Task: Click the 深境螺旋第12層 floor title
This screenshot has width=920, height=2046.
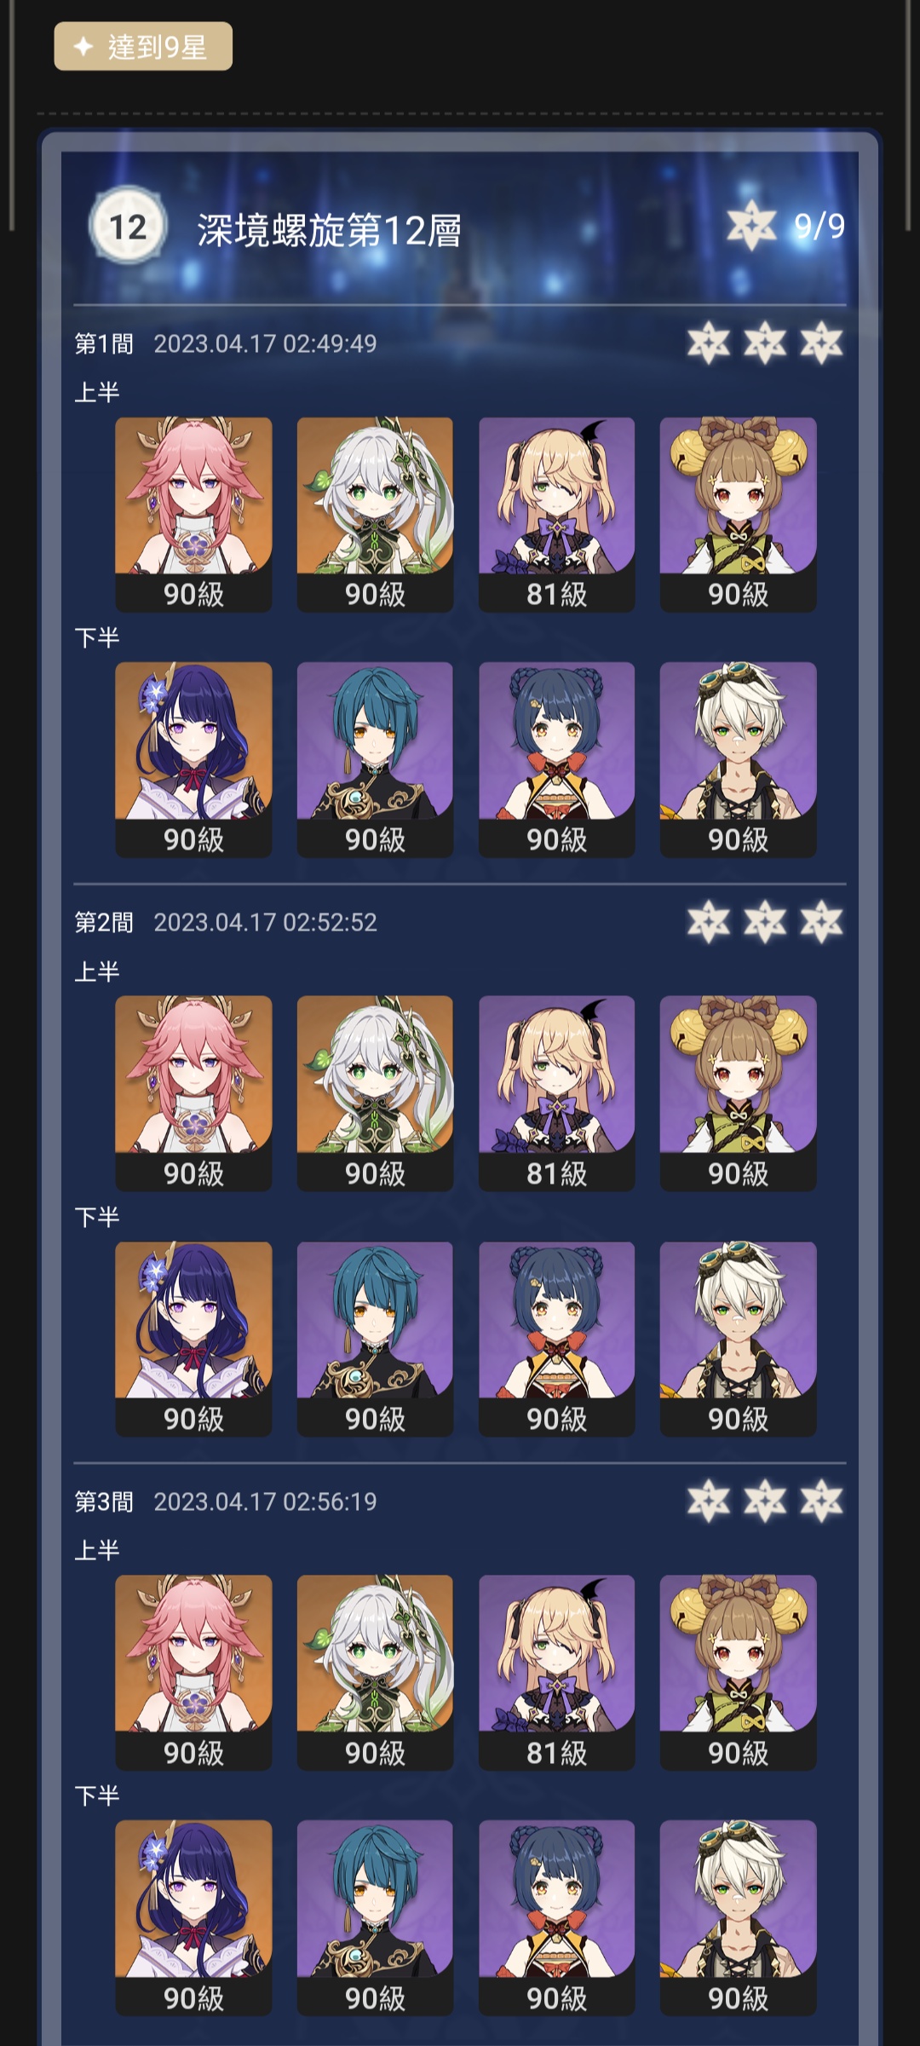Action: tap(330, 230)
